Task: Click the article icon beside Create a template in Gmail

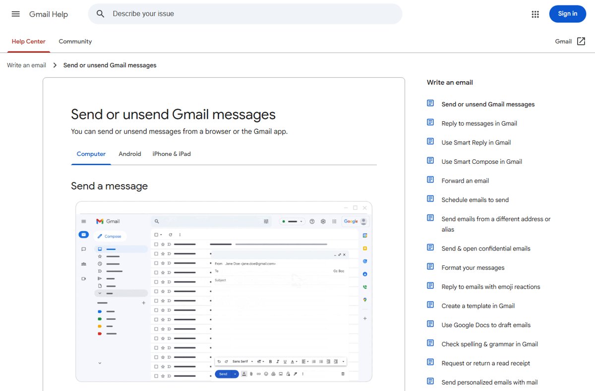Action: (x=430, y=305)
